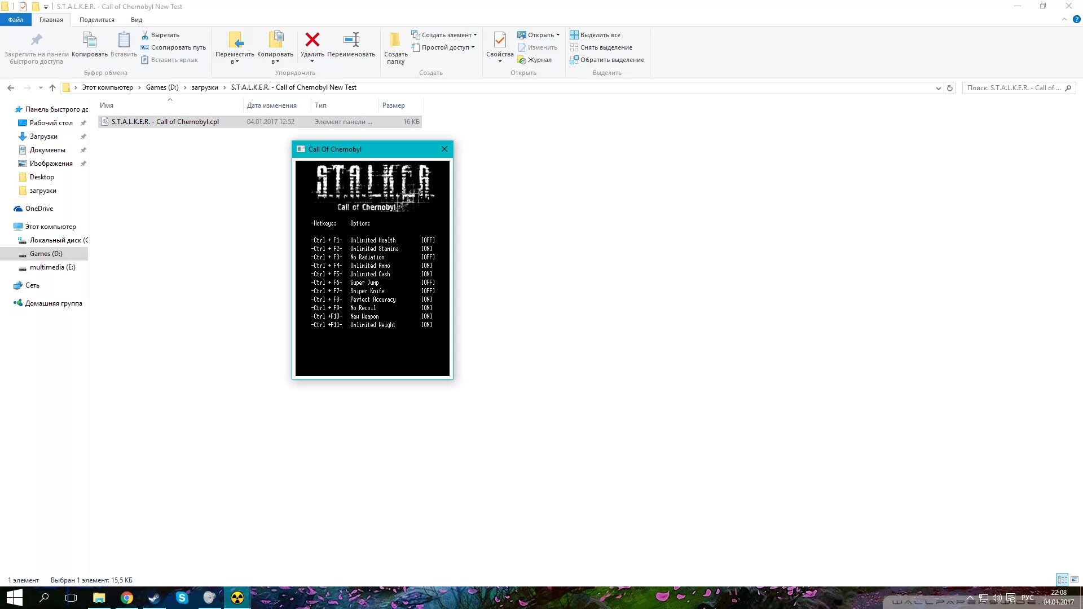The image size is (1083, 609).
Task: Click the Копировать (Copy) ribbon icon
Action: (x=90, y=40)
